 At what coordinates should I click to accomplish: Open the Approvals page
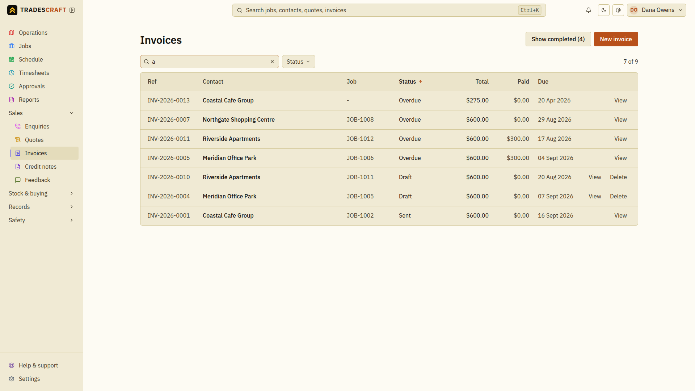(x=42, y=86)
